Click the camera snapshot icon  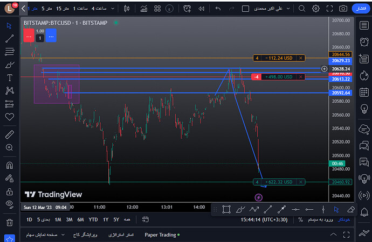[343, 9]
